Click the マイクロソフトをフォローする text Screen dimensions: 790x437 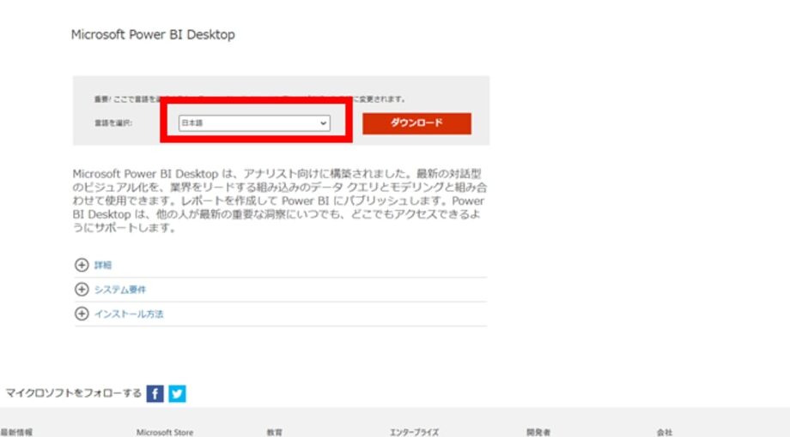(x=74, y=392)
